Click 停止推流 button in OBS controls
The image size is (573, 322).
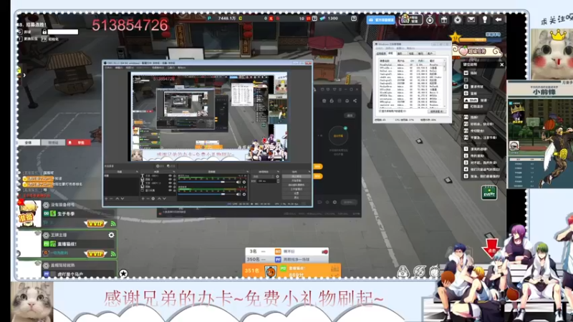coord(297,176)
